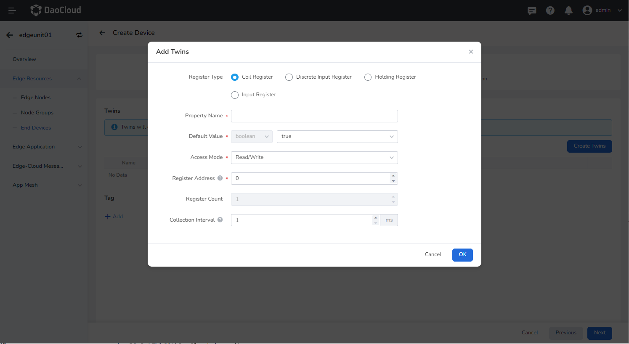Select Holding Register radio button
The height and width of the screenshot is (344, 629).
(368, 77)
